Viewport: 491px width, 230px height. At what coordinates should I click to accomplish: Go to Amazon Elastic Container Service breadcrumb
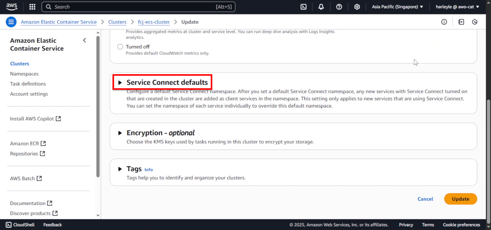[59, 22]
